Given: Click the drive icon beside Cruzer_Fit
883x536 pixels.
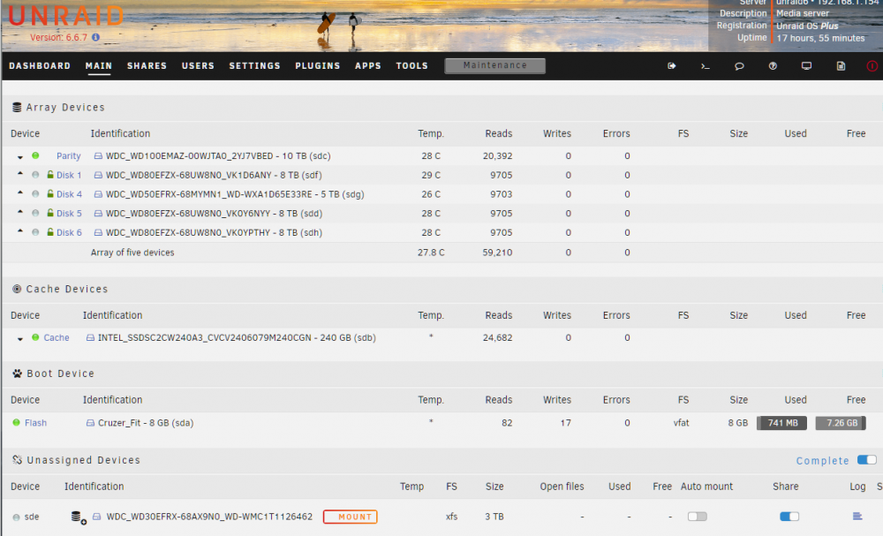Looking at the screenshot, I should (x=90, y=423).
